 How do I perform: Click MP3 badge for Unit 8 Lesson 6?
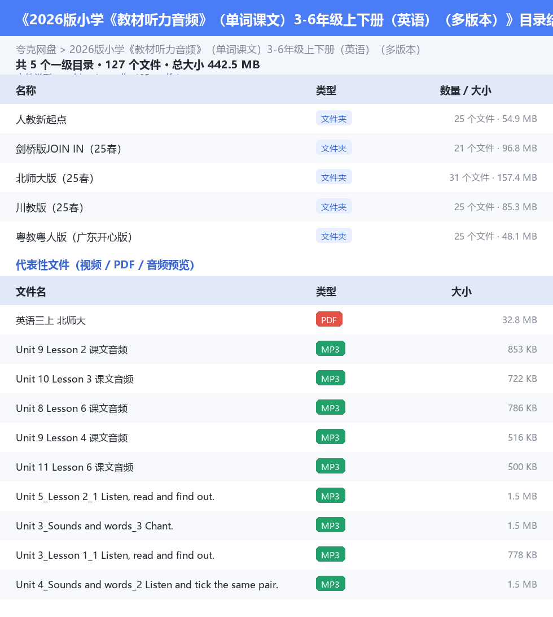[331, 408]
